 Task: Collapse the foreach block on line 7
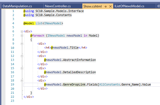click(22, 36)
